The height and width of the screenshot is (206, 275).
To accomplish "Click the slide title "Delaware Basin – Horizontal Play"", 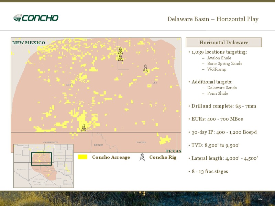I will tap(213, 19).
